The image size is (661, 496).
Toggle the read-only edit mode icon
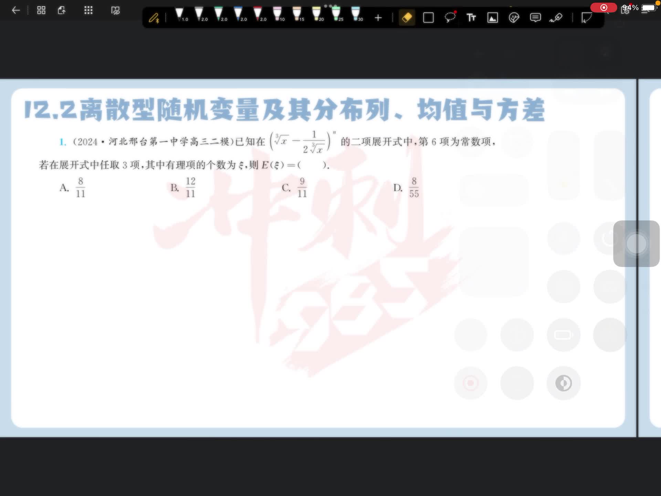(x=115, y=10)
